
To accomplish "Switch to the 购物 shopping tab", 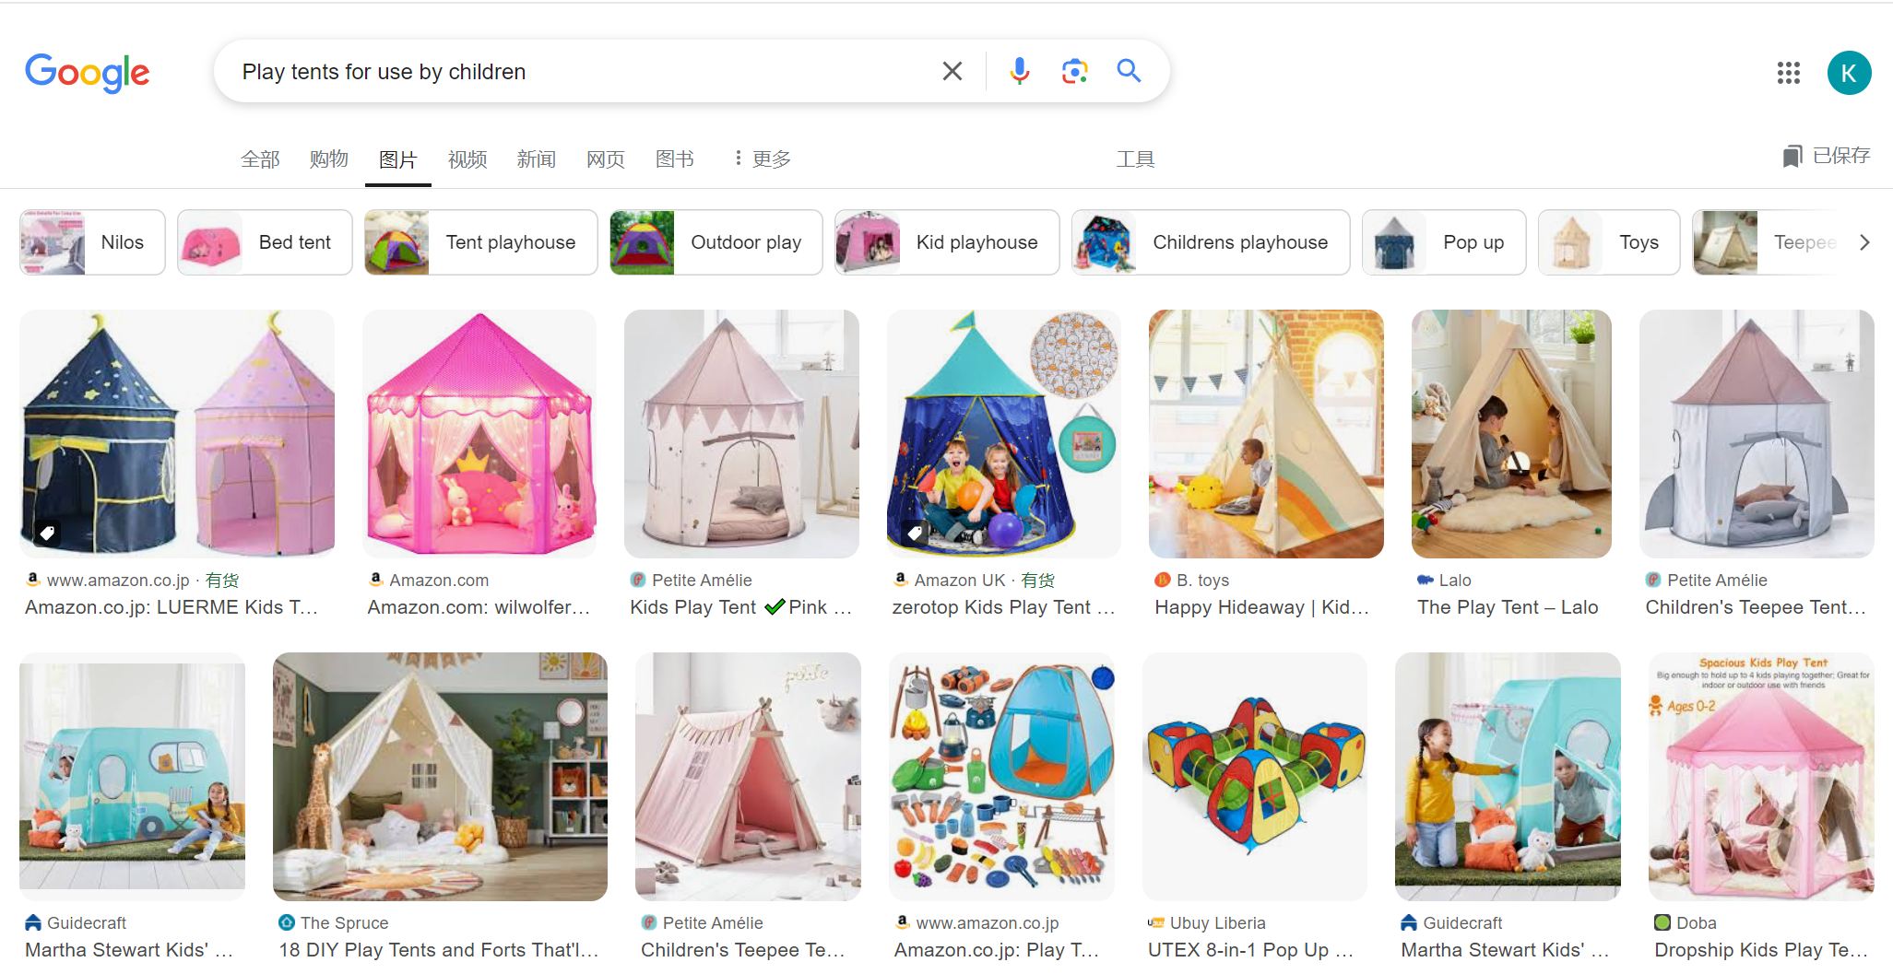I will (329, 159).
